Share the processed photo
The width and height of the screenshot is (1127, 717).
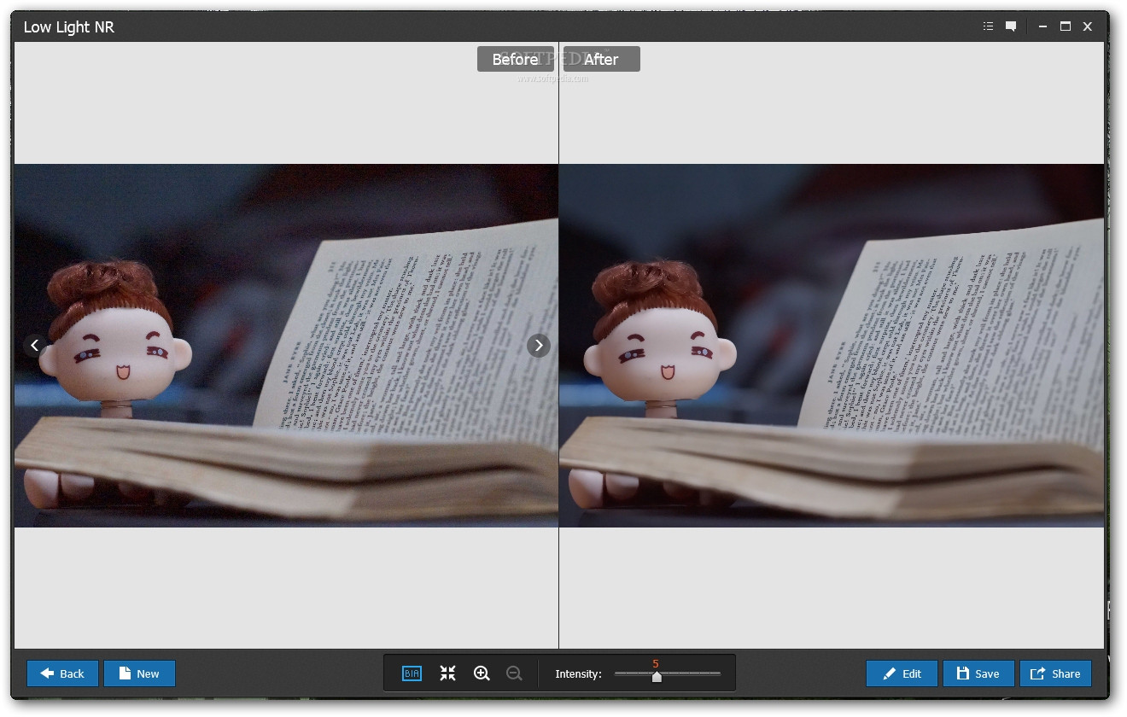[1055, 673]
